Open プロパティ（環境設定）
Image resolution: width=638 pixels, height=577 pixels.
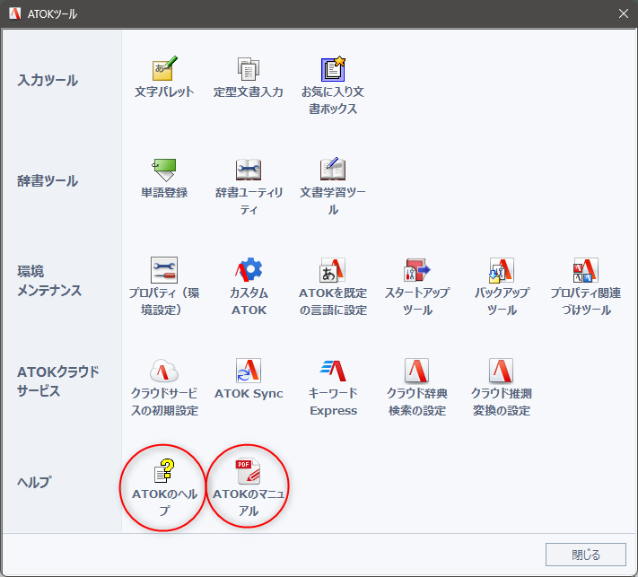[x=164, y=287]
